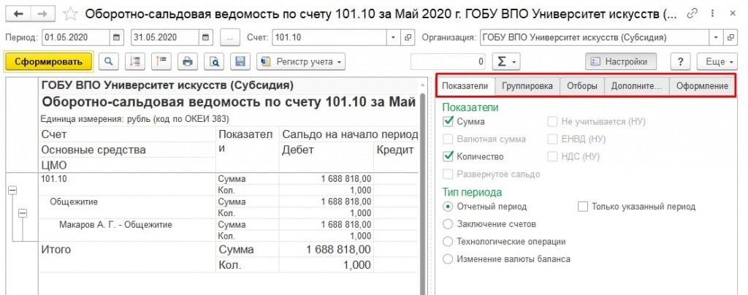Collapse the 101.10 group in the report

[12, 190]
